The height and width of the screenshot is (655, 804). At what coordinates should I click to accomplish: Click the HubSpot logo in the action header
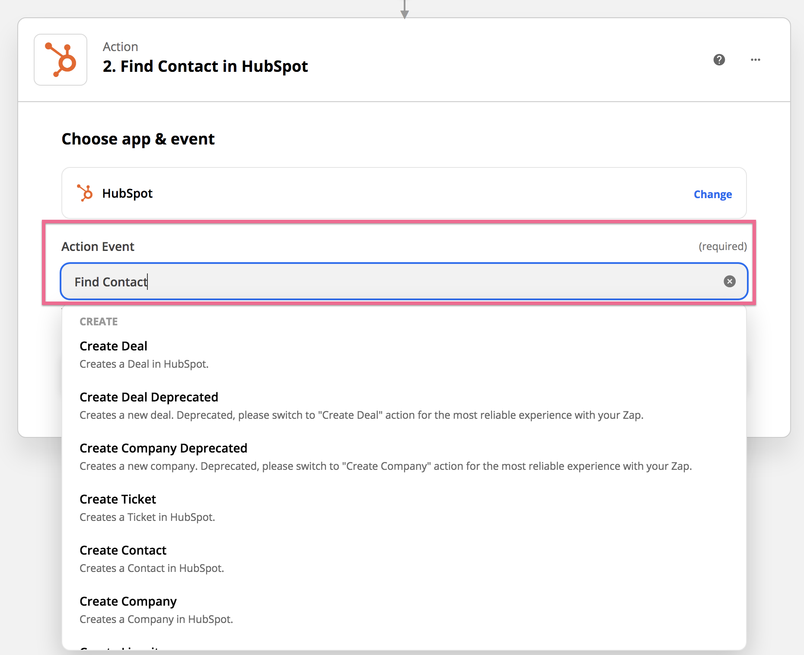tap(61, 60)
